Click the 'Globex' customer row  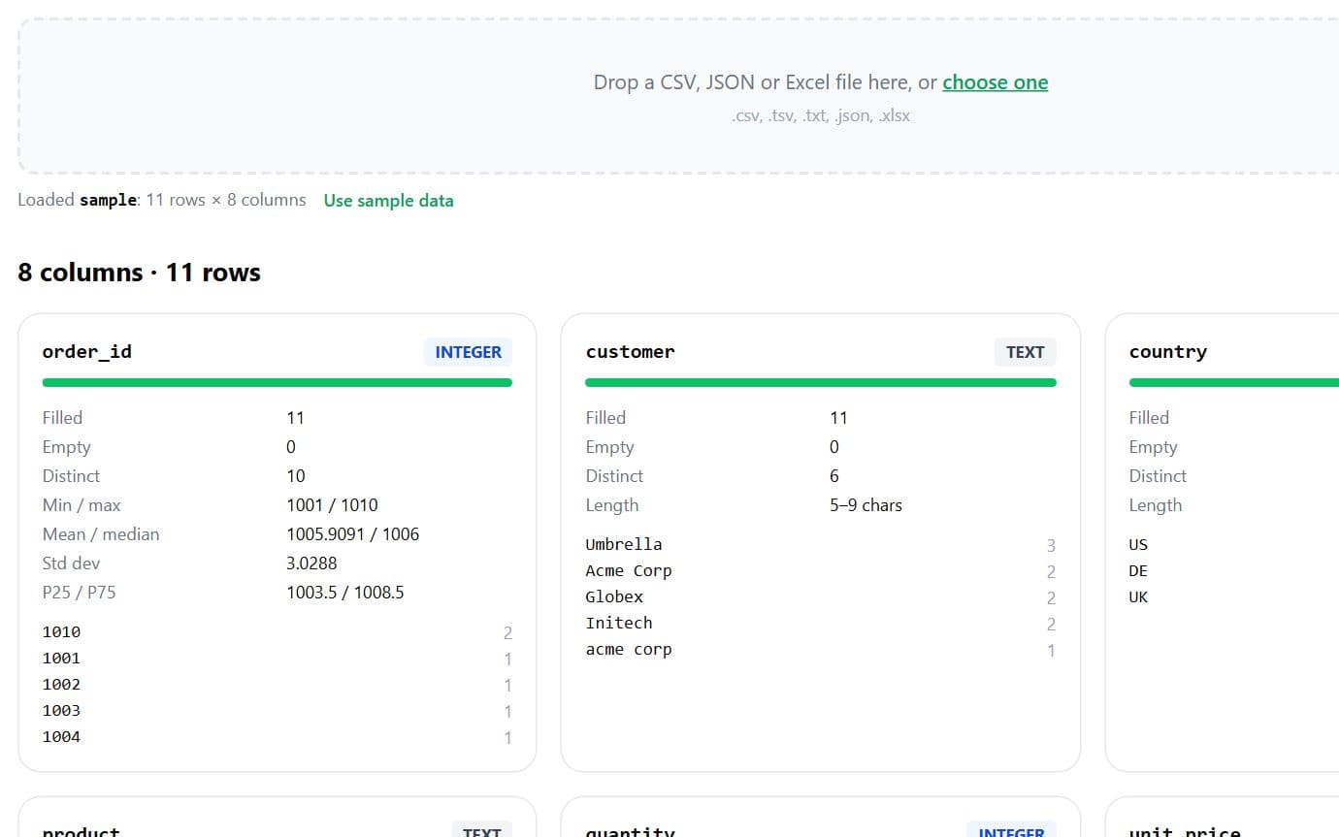(820, 597)
